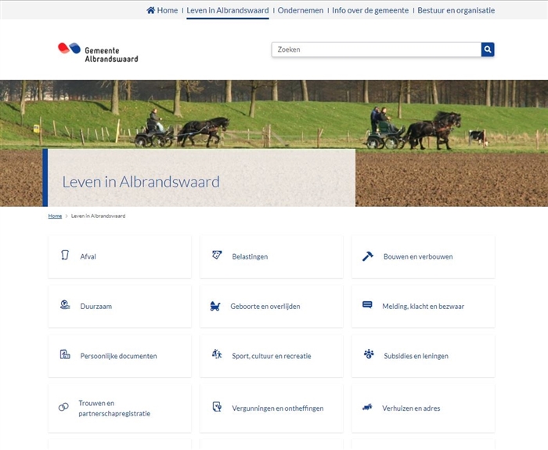Go to Info over de gemeente
Viewport: 548px width, 450px height.
point(370,10)
